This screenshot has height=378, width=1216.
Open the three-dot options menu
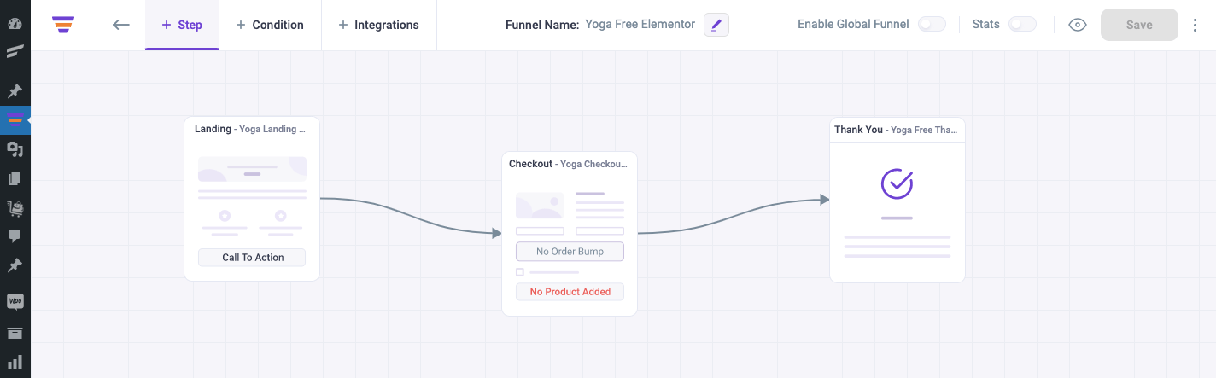[x=1195, y=25]
